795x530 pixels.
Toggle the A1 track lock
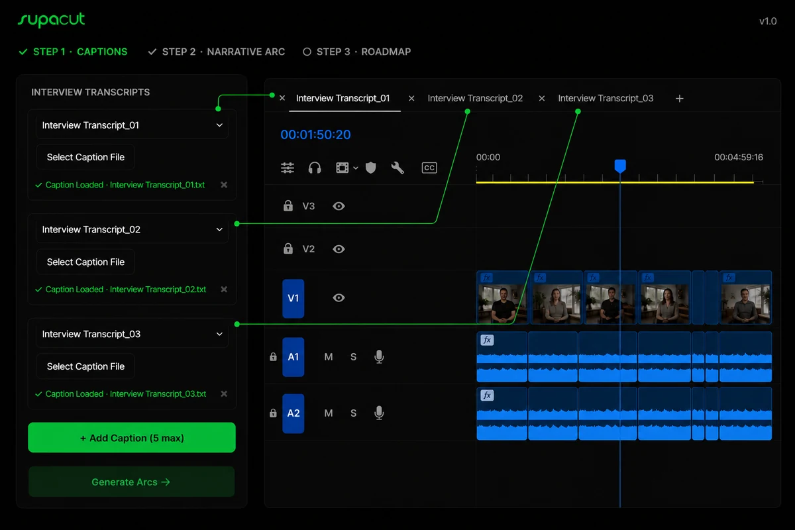coord(273,357)
